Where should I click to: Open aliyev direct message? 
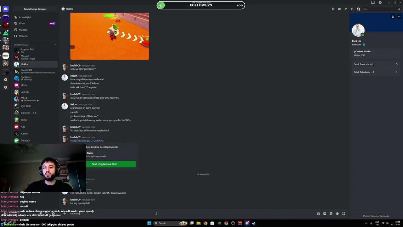(x=35, y=85)
